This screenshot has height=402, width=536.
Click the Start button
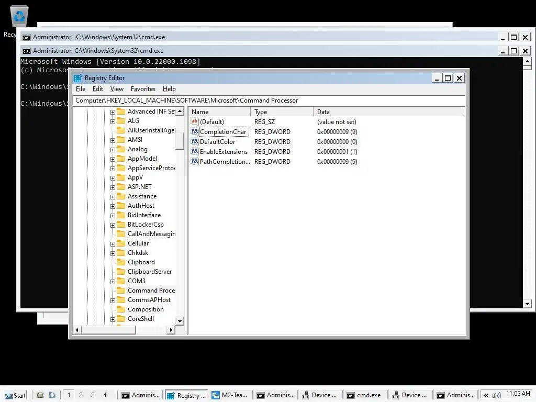point(15,395)
